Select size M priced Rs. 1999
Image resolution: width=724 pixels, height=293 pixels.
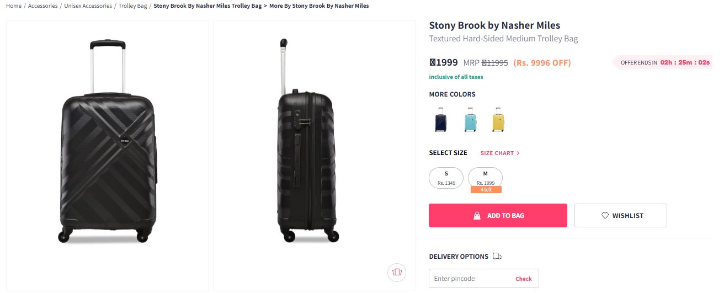pos(485,178)
